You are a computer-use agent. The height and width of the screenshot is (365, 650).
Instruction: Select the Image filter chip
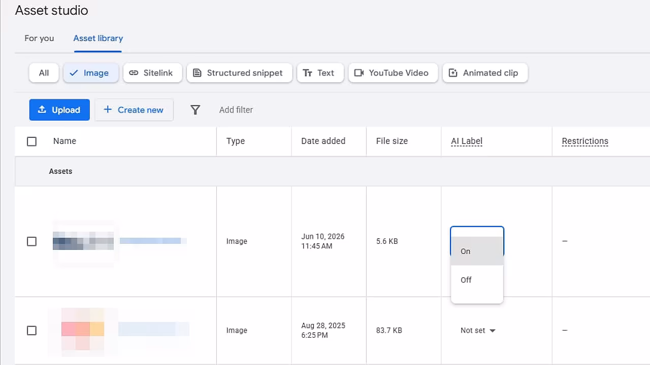(x=90, y=72)
